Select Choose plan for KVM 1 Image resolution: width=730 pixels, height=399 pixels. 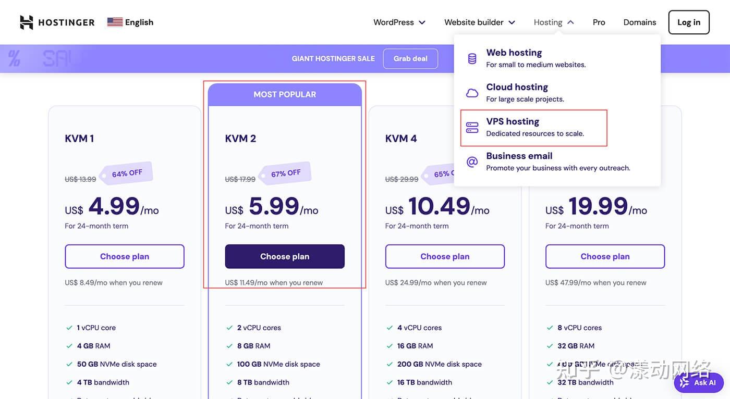click(x=125, y=255)
